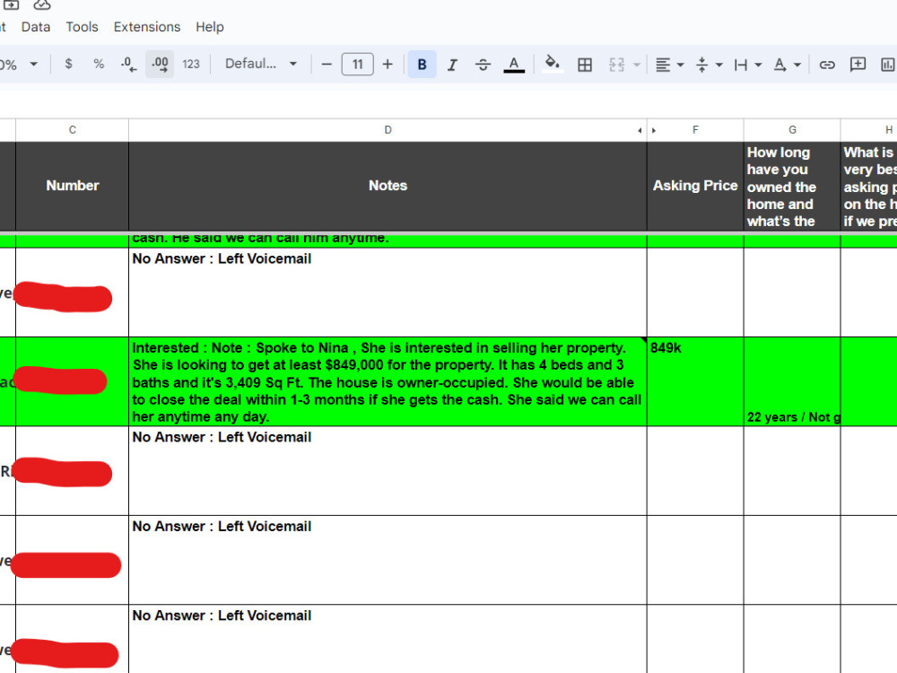The height and width of the screenshot is (673, 897).
Task: Open the font family dropdown
Action: tap(261, 64)
